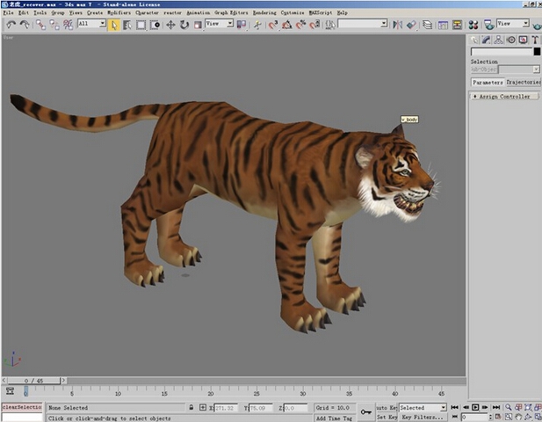Screen dimensions: 542x422
Task: Switch to the Display command panel tab
Action: [523, 40]
